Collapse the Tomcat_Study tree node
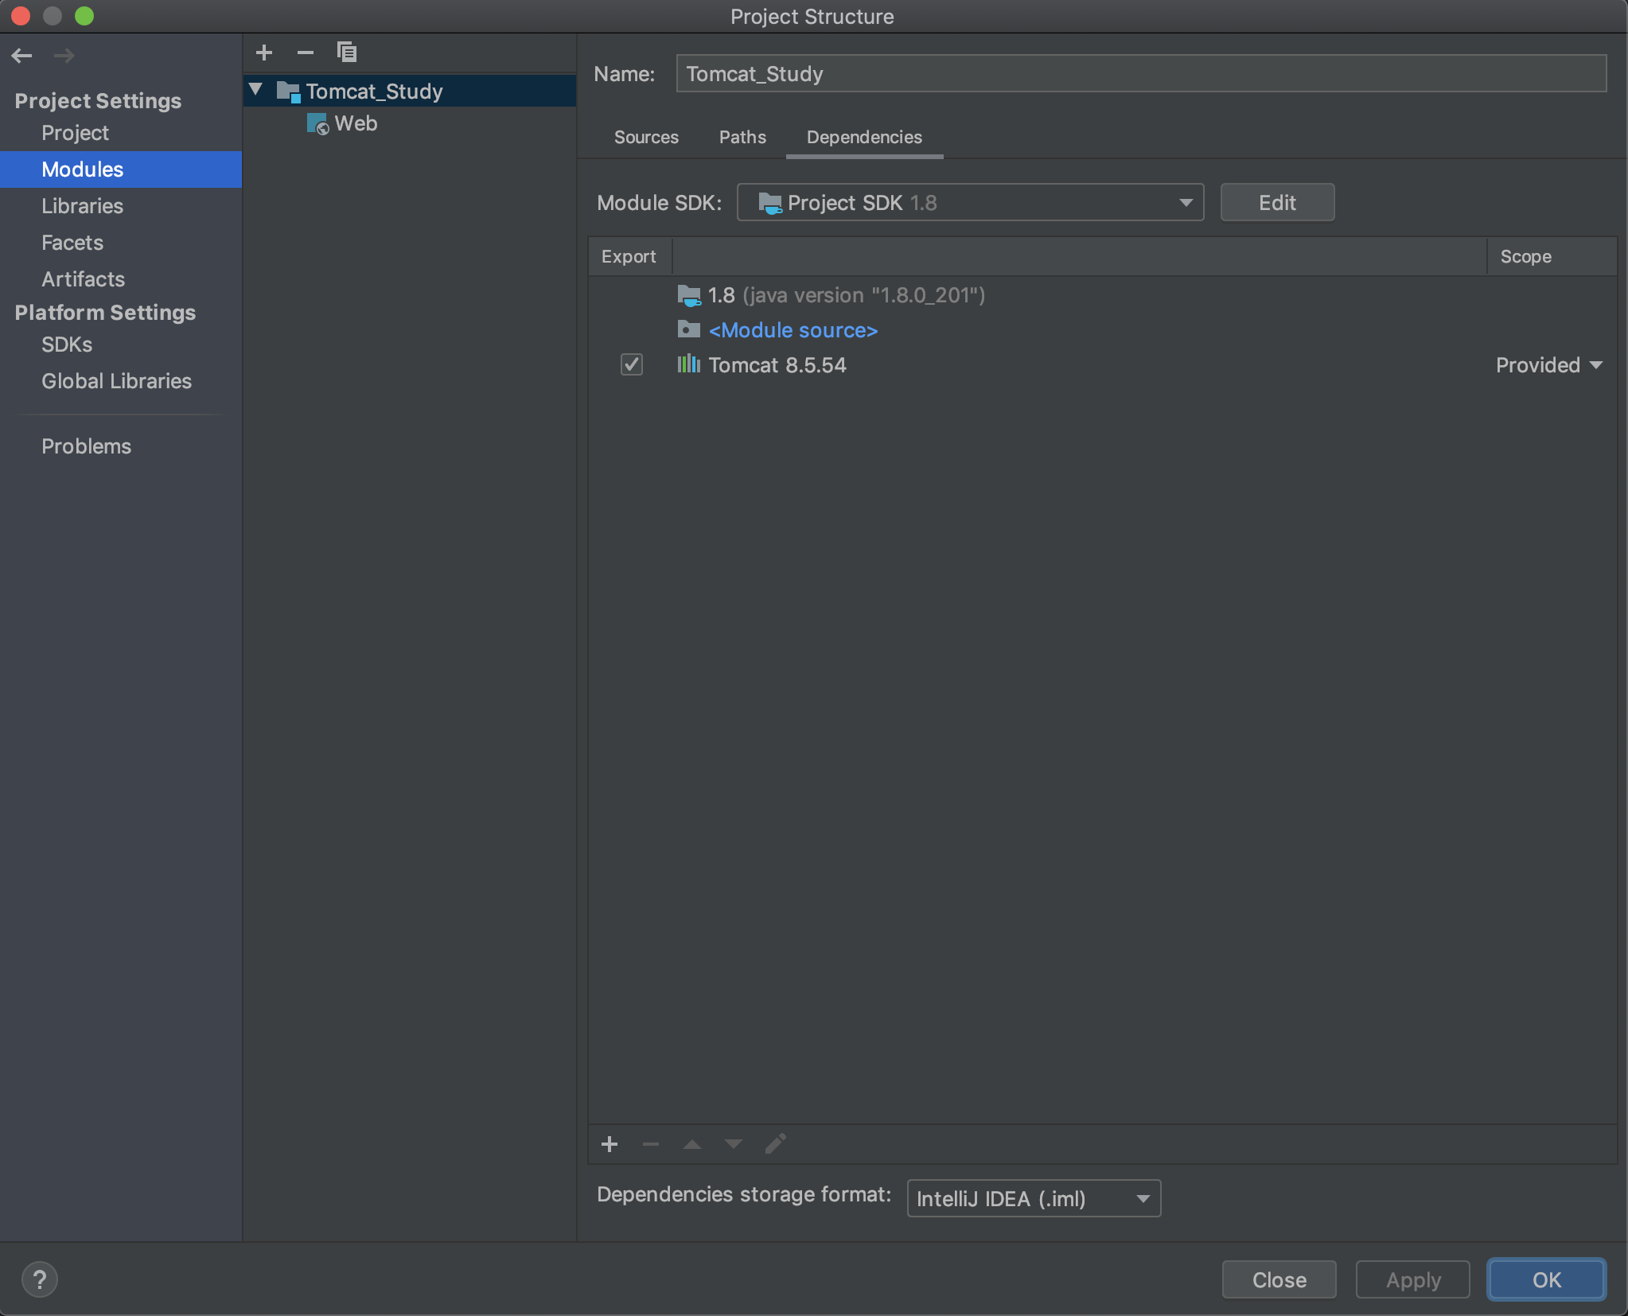 (256, 90)
